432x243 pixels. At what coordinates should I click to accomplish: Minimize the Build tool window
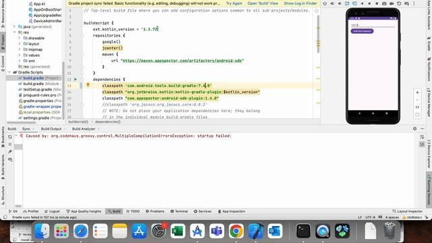pos(423,129)
